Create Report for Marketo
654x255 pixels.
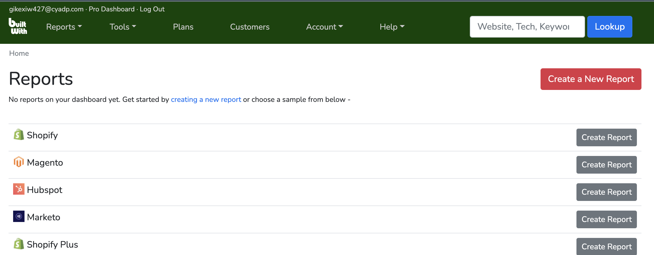pyautogui.click(x=607, y=219)
